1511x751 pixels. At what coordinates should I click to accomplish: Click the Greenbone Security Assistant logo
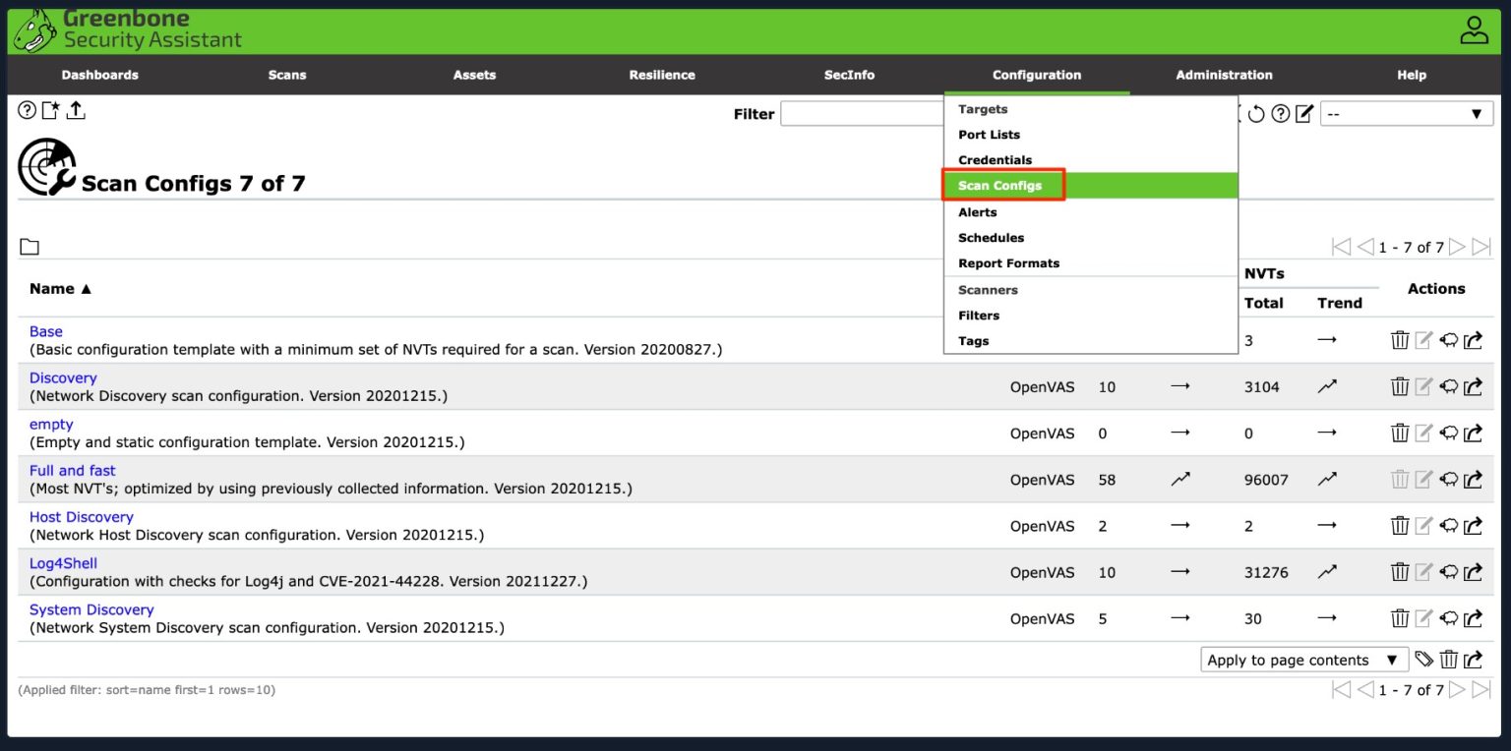pos(128,30)
